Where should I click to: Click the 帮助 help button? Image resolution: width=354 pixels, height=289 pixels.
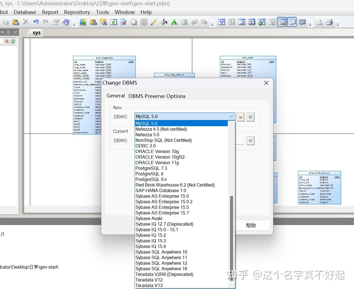click(251, 225)
